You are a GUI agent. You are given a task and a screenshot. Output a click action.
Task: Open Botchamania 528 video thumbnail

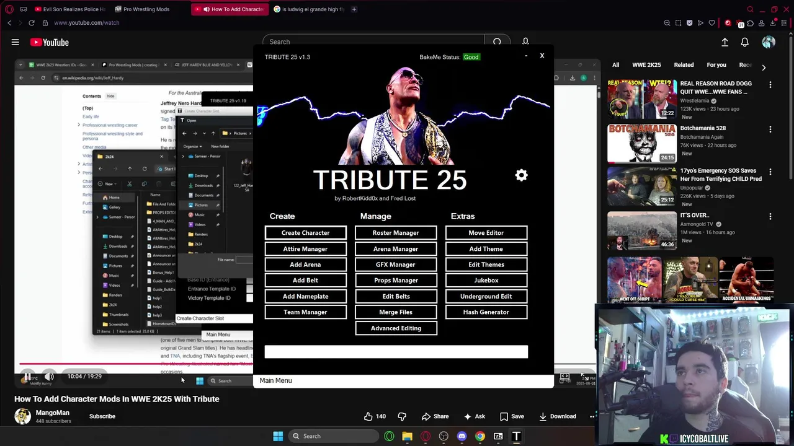coord(642,143)
